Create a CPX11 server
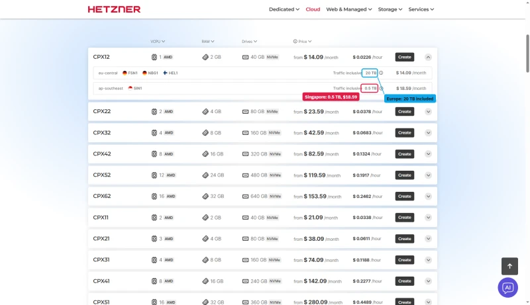 coord(405,218)
